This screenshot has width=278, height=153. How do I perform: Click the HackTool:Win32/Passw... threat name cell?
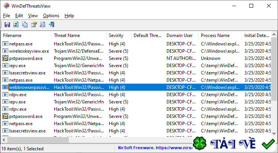[x=79, y=44]
